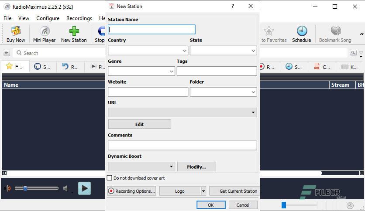Expand the Dynamic Boost dropdown
Image resolution: width=365 pixels, height=211 pixels.
click(x=141, y=167)
